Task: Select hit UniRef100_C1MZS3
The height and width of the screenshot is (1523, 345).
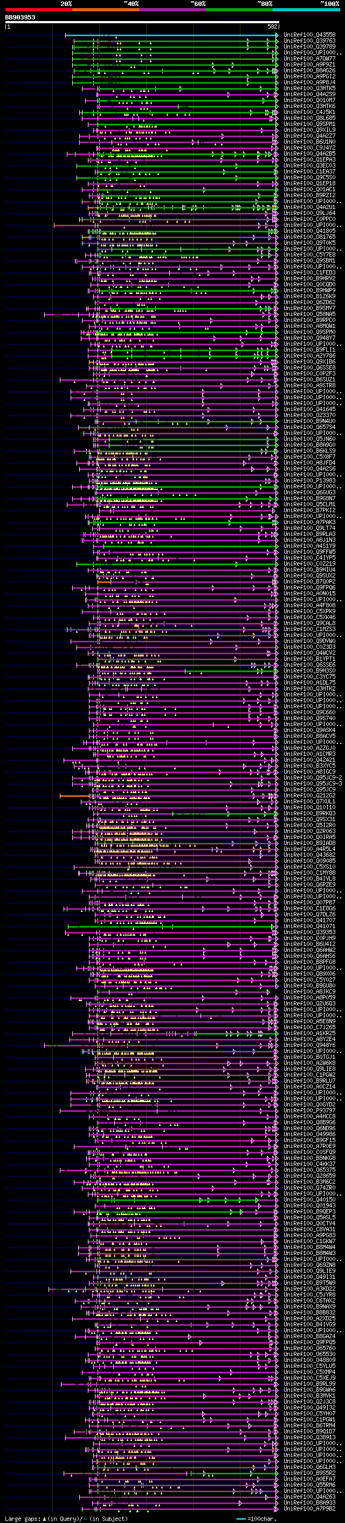Action: point(309,629)
